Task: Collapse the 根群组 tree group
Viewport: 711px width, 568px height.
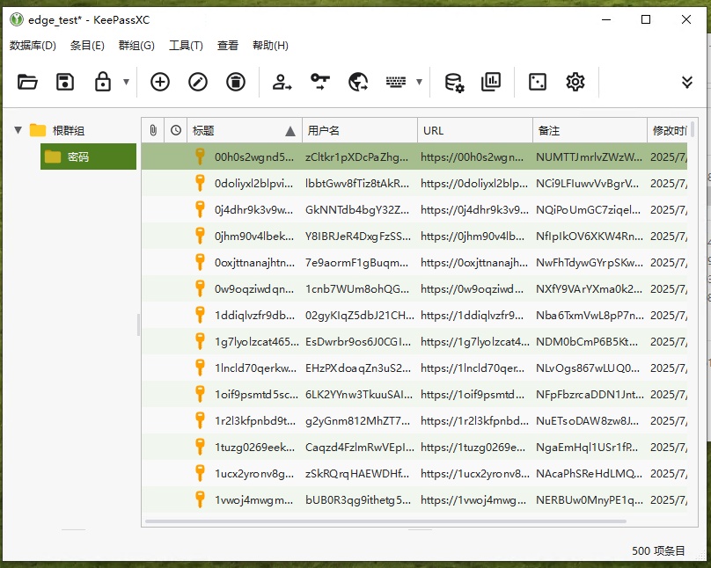Action: click(x=18, y=129)
